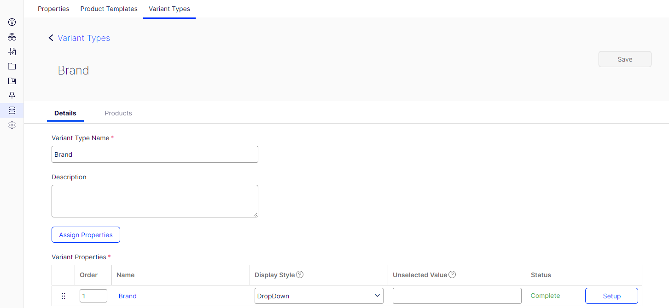Click the pushpin icon in sidebar
669x308 pixels.
coord(12,96)
